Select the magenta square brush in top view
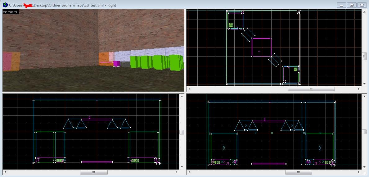369x177 pixels. 261,47
